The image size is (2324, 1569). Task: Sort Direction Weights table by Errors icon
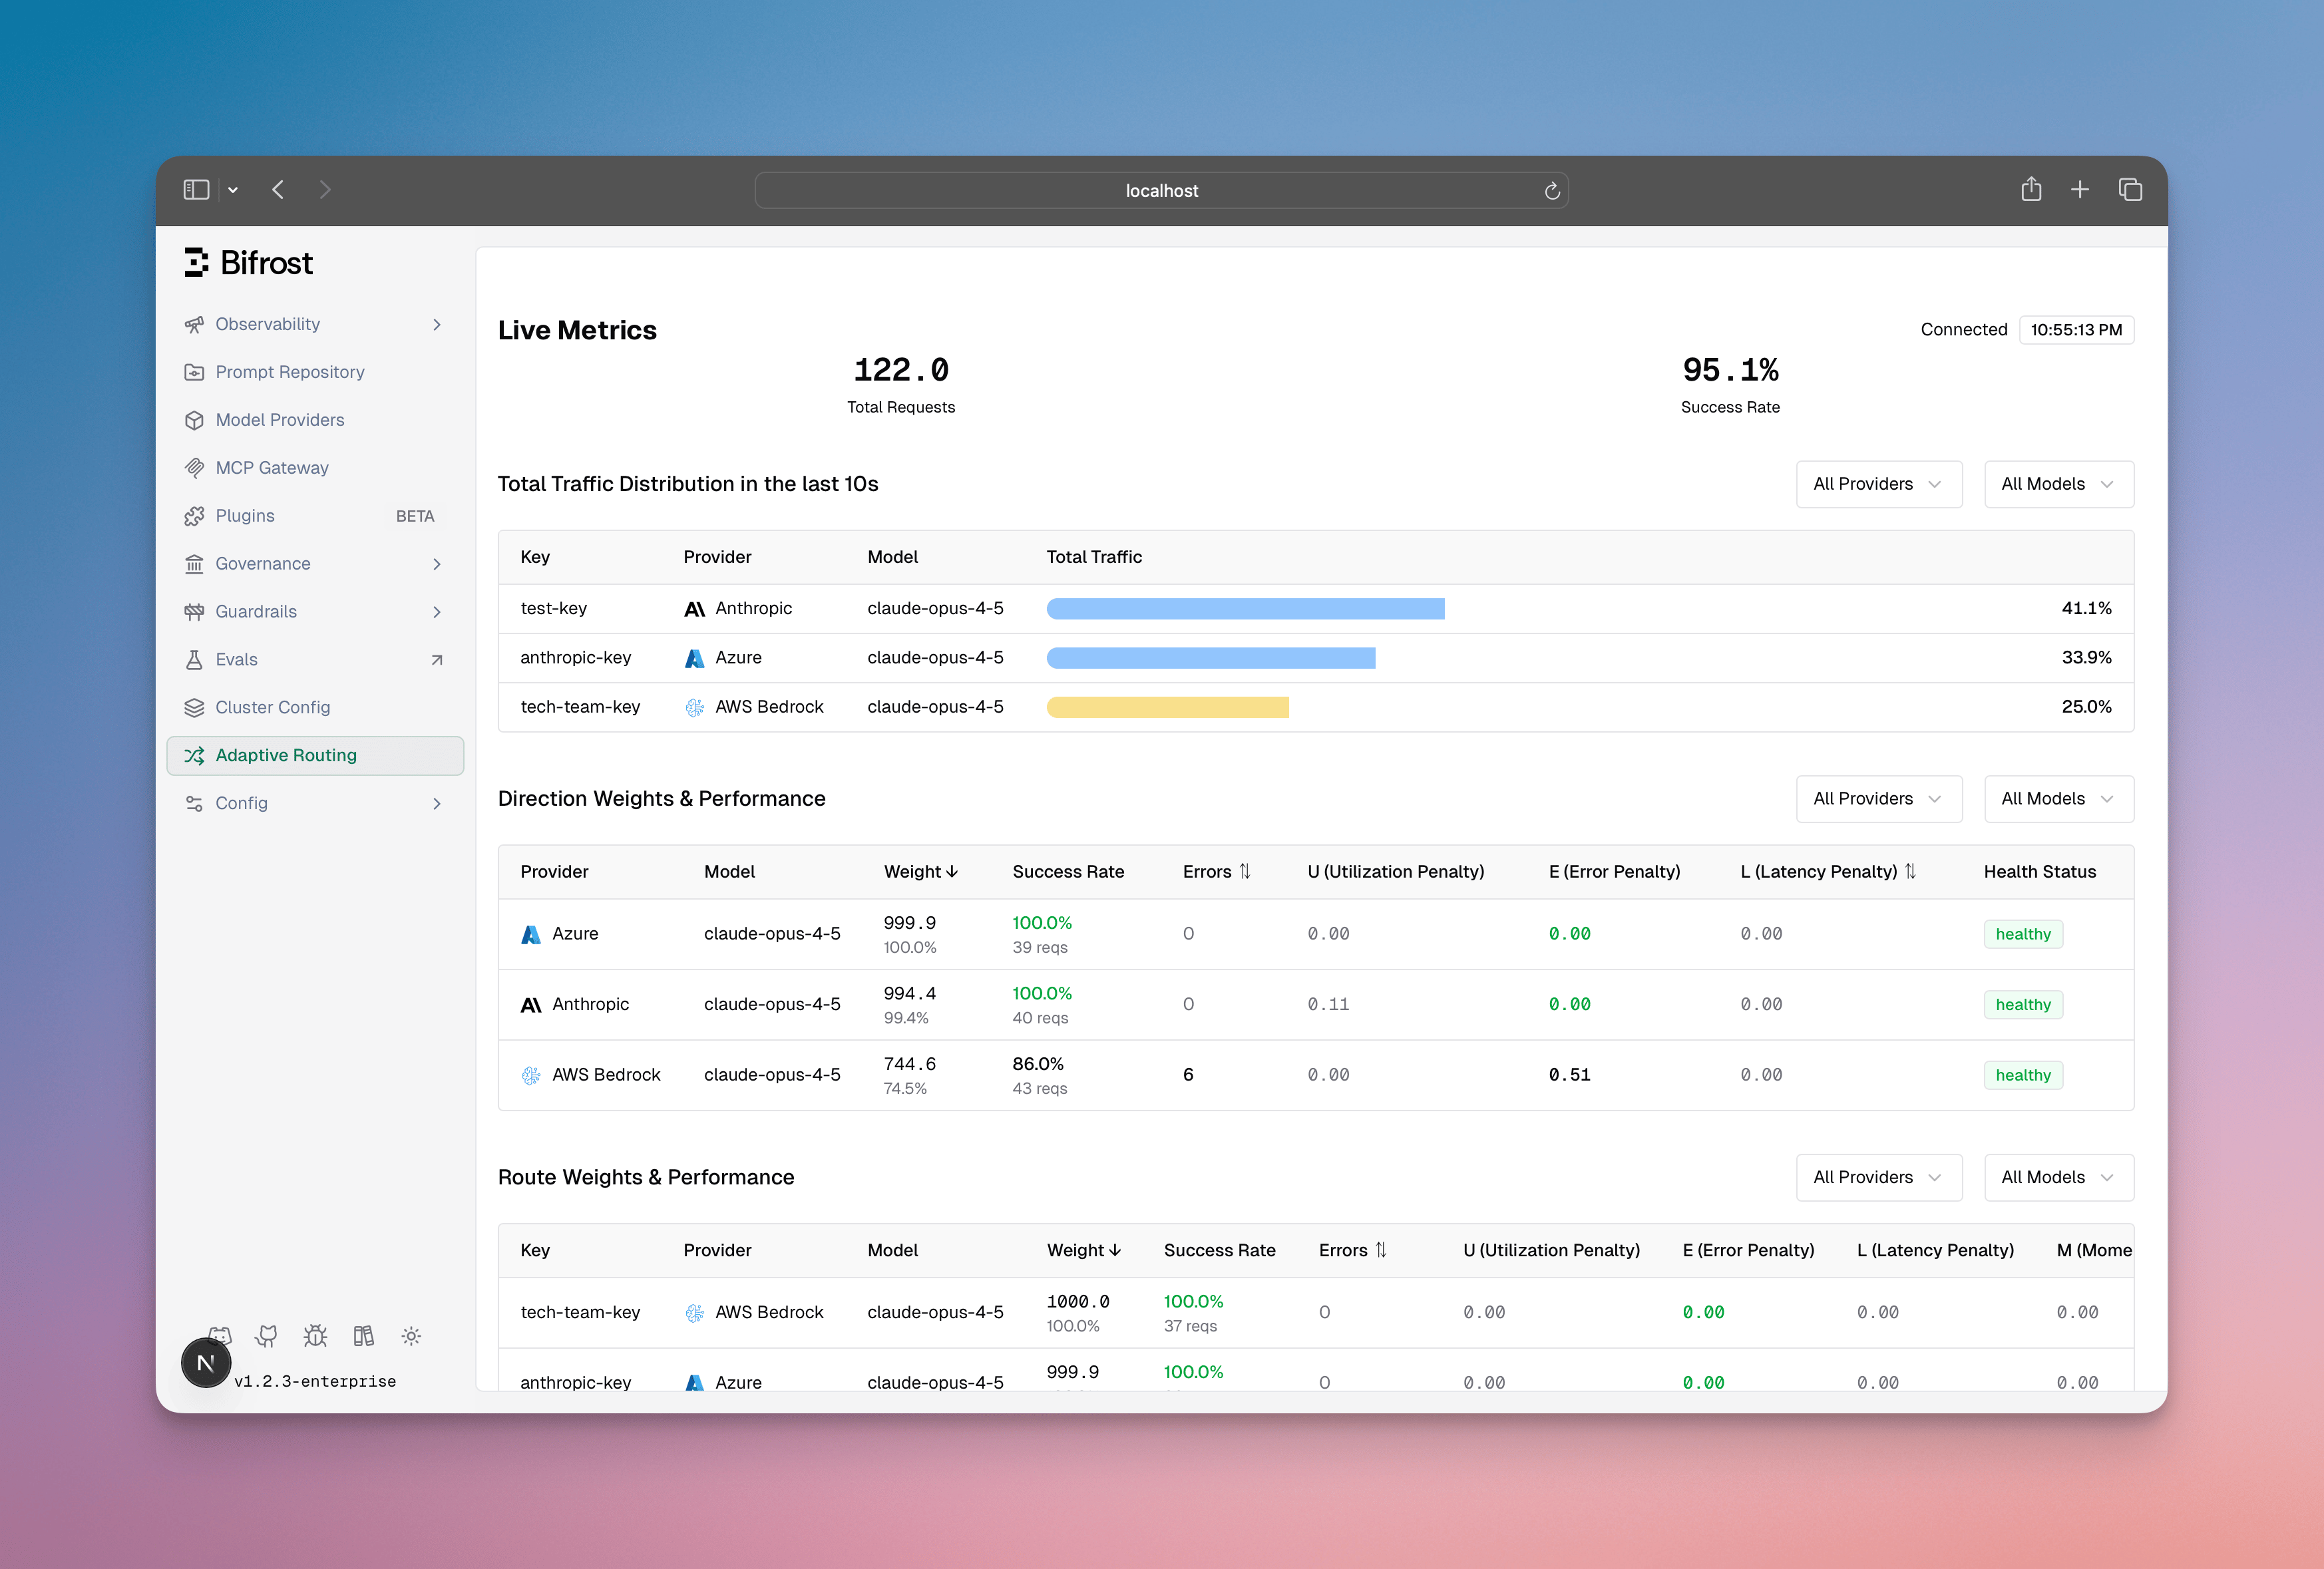click(1245, 872)
